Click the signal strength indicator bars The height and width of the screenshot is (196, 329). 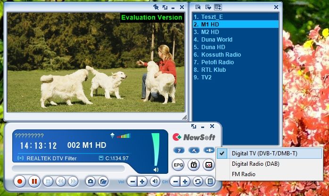(123, 136)
